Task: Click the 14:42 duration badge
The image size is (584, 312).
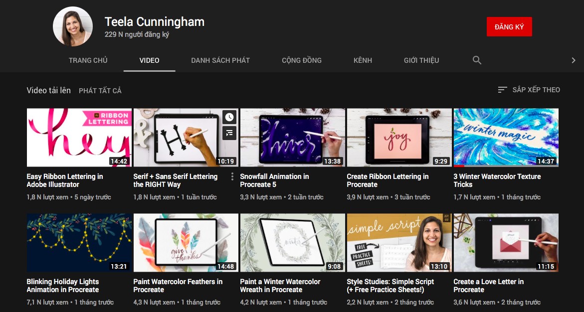Action: pyautogui.click(x=119, y=161)
